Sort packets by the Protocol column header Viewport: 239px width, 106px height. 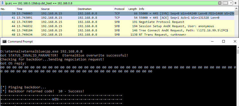point(120,9)
